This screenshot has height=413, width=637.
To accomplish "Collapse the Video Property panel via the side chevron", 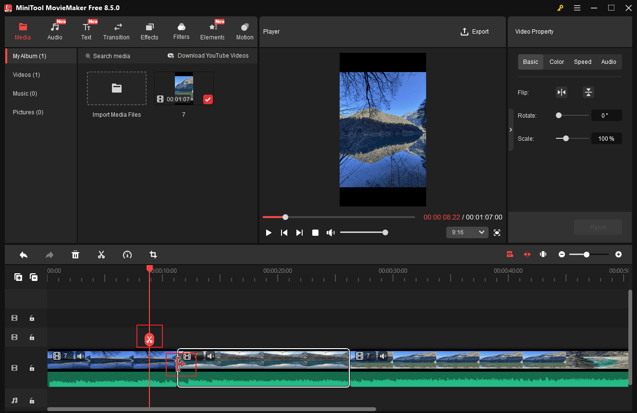I will point(511,130).
